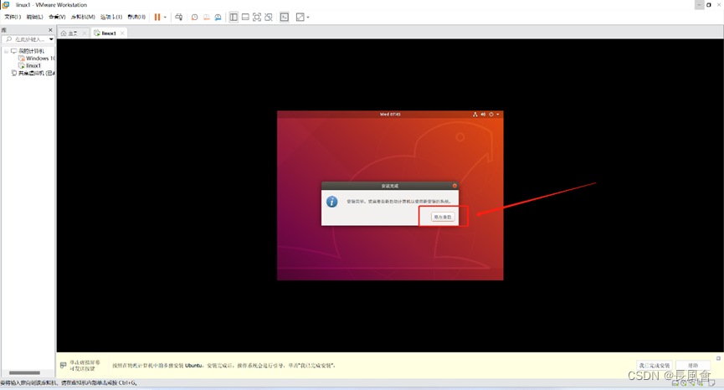Open power options dropdown next to pause
This screenshot has height=390, width=724.
coord(165,17)
